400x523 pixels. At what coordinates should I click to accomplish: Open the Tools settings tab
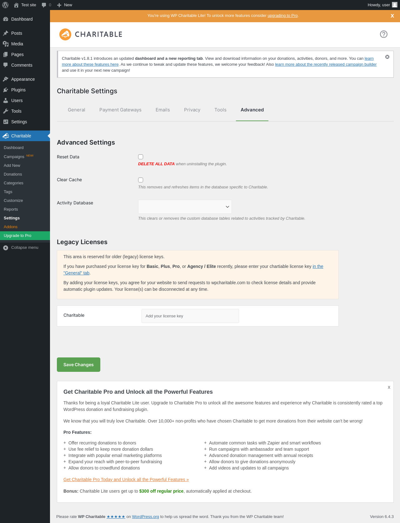pyautogui.click(x=220, y=110)
